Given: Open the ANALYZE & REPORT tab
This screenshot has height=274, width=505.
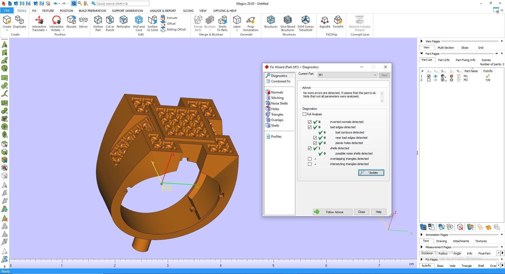Looking at the screenshot, I should (163, 11).
